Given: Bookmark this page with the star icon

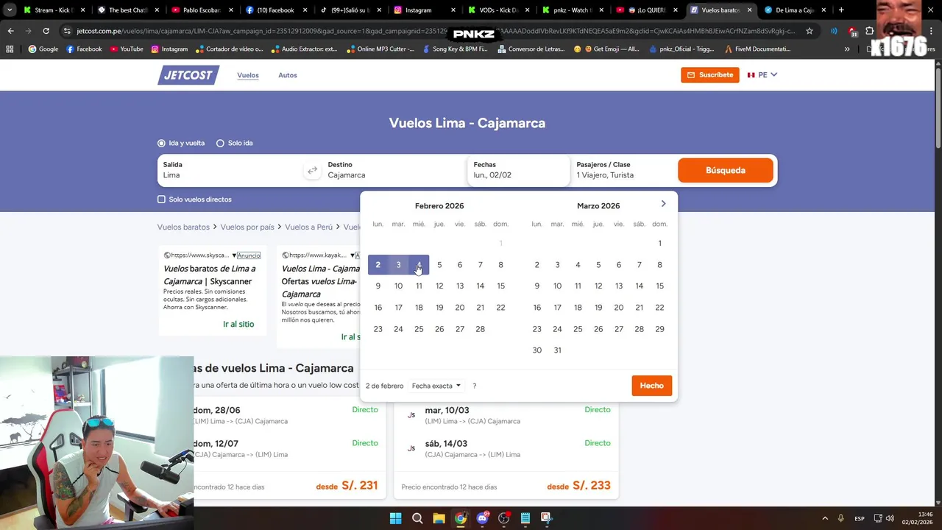Looking at the screenshot, I should coord(810,31).
